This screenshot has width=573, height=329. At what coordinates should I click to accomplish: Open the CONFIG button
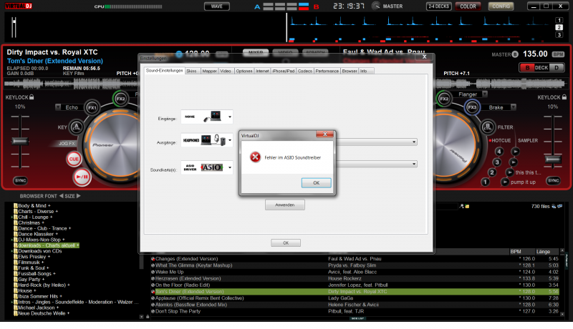pyautogui.click(x=501, y=6)
